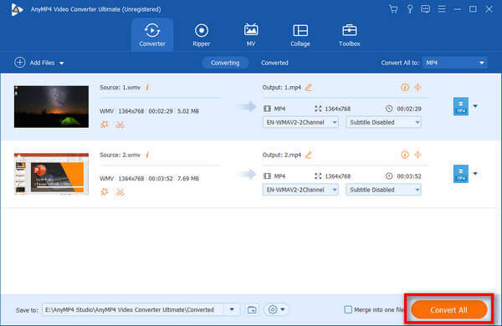Expand format arrow next to 1.mp4 profile
Viewport: 502px width, 326px height.
point(475,106)
